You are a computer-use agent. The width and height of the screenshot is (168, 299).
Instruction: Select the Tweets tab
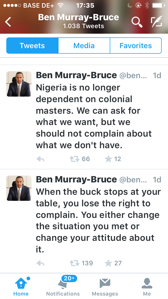coord(32,46)
